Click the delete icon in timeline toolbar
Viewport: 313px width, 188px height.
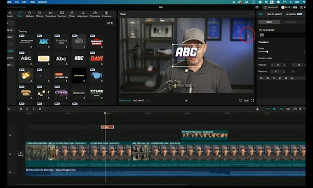tap(40, 109)
